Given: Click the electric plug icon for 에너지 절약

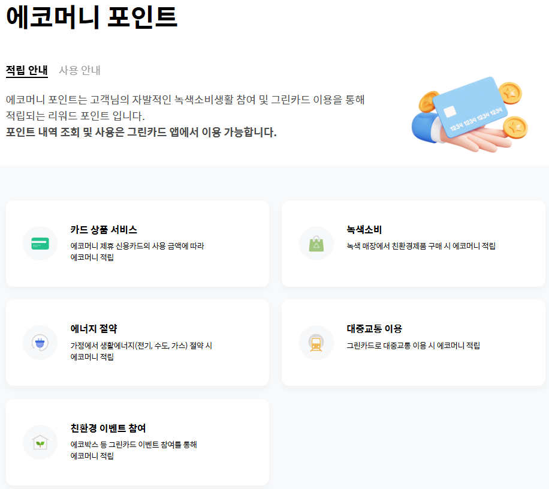Looking at the screenshot, I should tap(40, 343).
